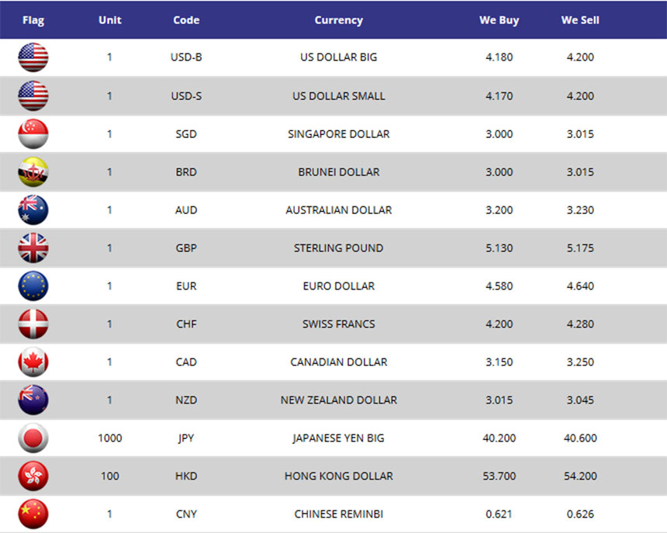This screenshot has height=533, width=667.
Task: Click the Brunei flag icon
Action: tap(33, 172)
